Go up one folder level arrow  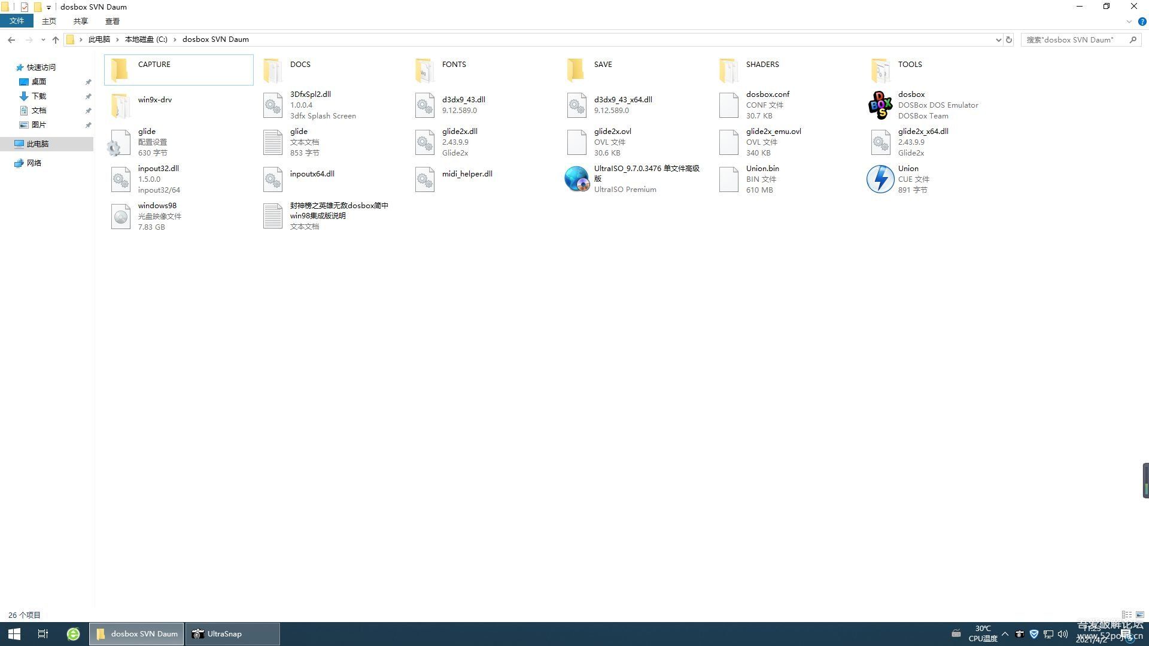click(56, 39)
